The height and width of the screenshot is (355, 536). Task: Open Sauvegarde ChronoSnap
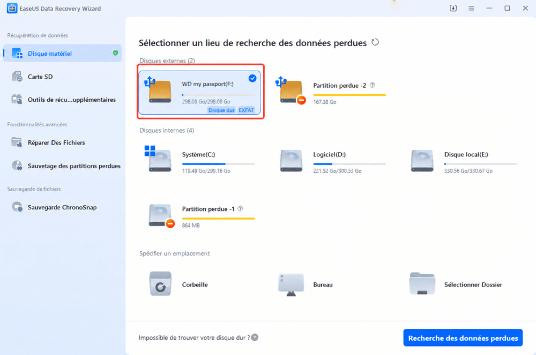point(62,207)
